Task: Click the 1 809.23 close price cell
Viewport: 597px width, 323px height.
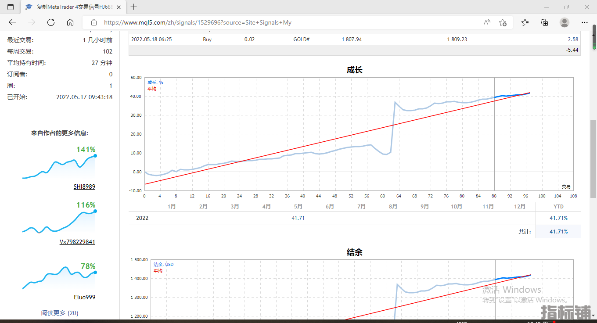Action: pyautogui.click(x=457, y=39)
